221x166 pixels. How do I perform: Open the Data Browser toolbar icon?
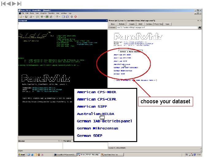(x=67, y=17)
